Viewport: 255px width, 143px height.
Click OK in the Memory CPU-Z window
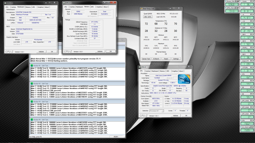(x=110, y=51)
